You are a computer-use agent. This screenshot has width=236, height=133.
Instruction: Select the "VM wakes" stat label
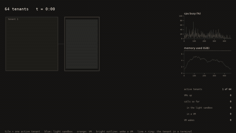coord(189,120)
